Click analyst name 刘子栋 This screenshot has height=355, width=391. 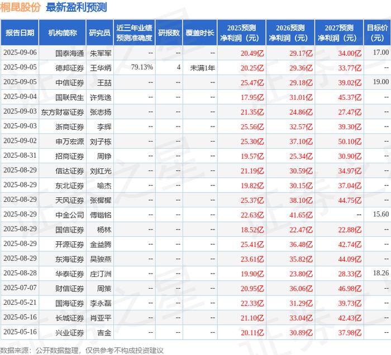point(101,142)
